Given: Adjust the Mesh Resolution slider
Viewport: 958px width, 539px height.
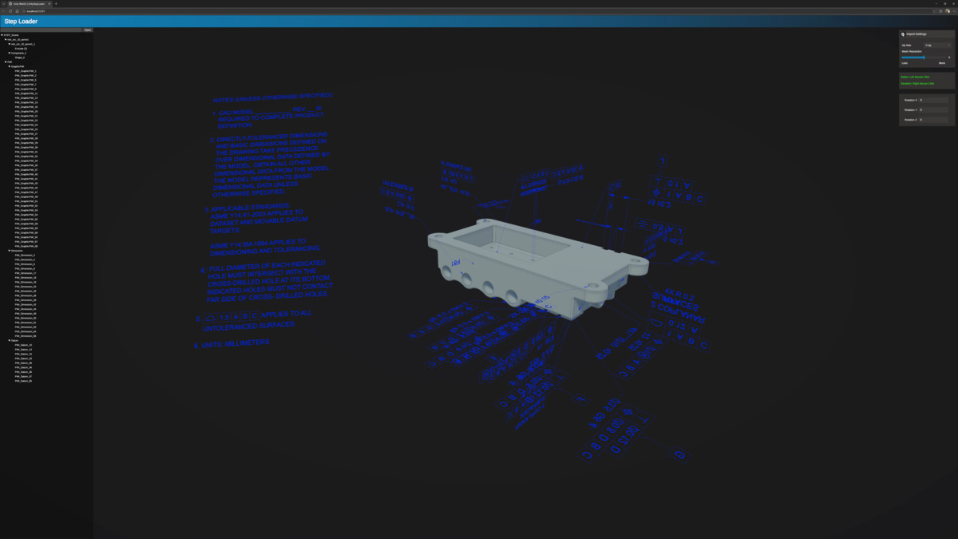Looking at the screenshot, I should click(x=924, y=57).
